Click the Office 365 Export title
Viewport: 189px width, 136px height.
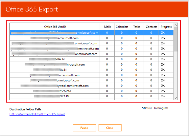point(32,10)
